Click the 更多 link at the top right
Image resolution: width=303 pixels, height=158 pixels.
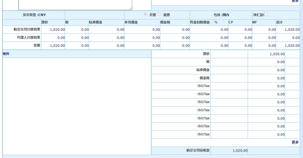[x=295, y=1]
